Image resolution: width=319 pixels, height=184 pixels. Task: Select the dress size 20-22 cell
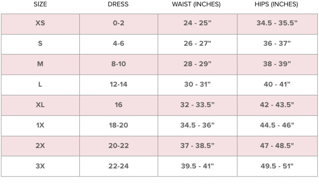119,145
